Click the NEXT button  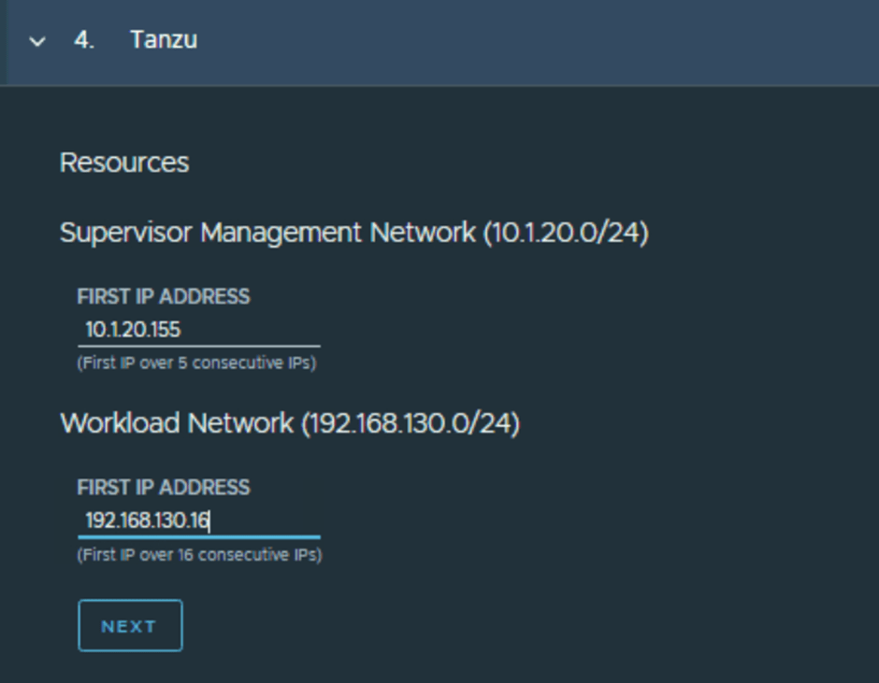coord(130,626)
